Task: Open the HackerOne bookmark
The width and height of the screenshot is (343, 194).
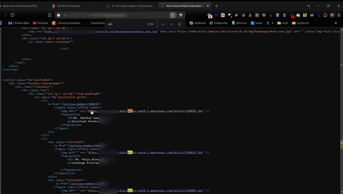Action: tap(95, 23)
